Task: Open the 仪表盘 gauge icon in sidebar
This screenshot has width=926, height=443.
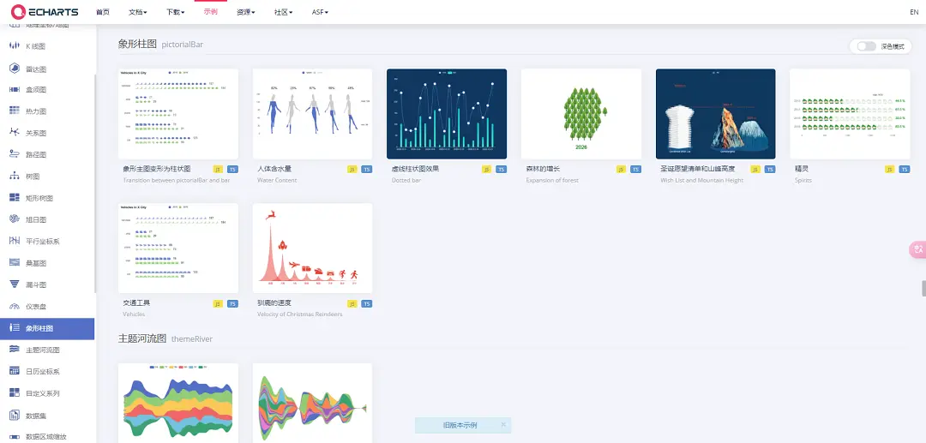Action: 15,306
